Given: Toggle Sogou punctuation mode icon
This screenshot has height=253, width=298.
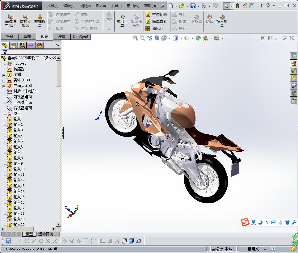Looking at the screenshot, I should point(267,222).
